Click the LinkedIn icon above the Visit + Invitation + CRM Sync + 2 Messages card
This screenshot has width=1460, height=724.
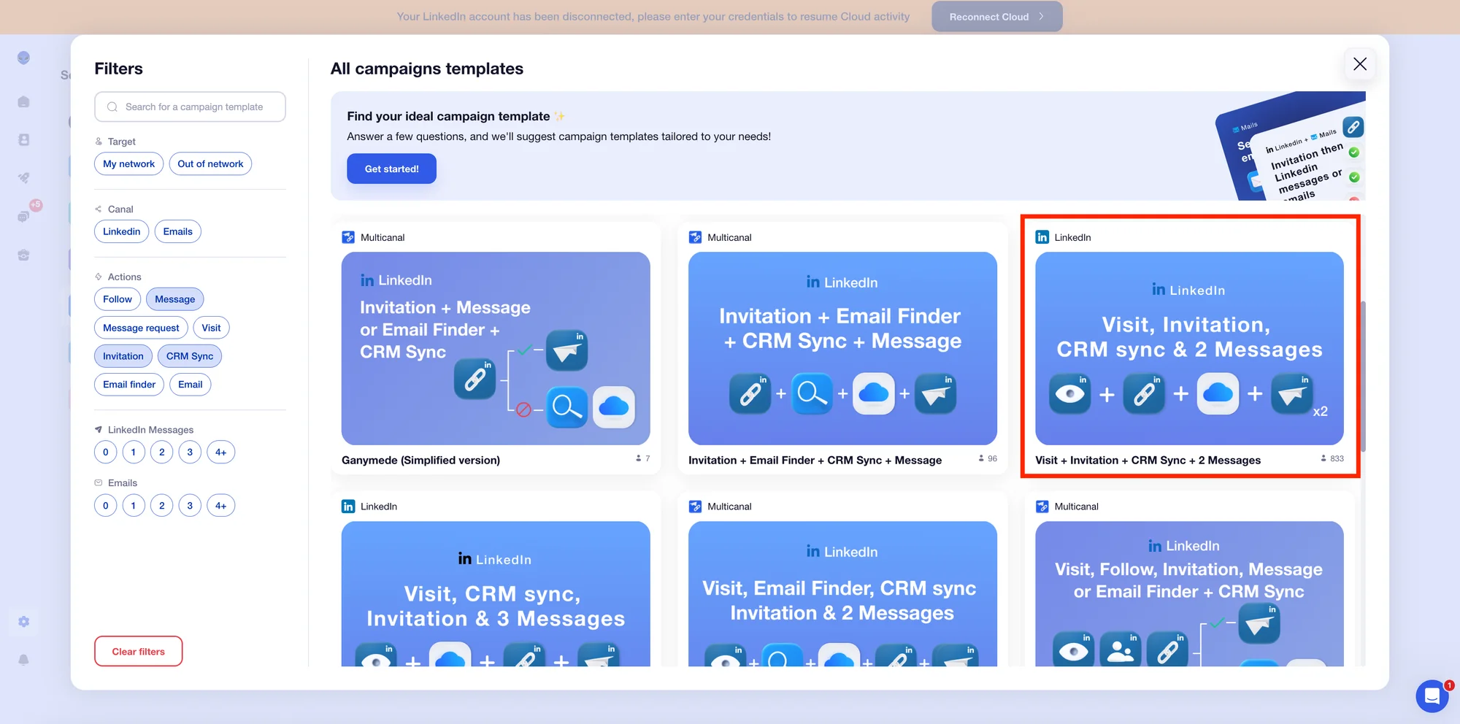tap(1042, 237)
